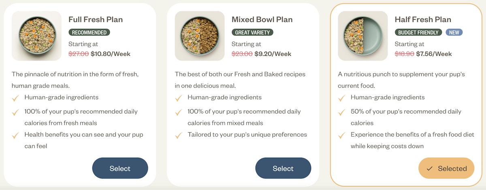Screen dimensions: 486x190
Task: Click the Mixed Bowl Plan bowl image
Action: click(200, 36)
